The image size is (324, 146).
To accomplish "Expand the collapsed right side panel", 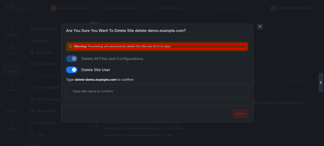I will pos(321,82).
